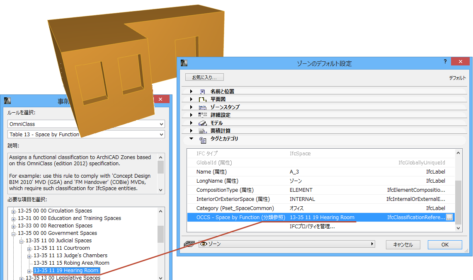Click the IFCプロパティを管理... link
Viewport: 473px width, 280px height.
click(x=312, y=226)
